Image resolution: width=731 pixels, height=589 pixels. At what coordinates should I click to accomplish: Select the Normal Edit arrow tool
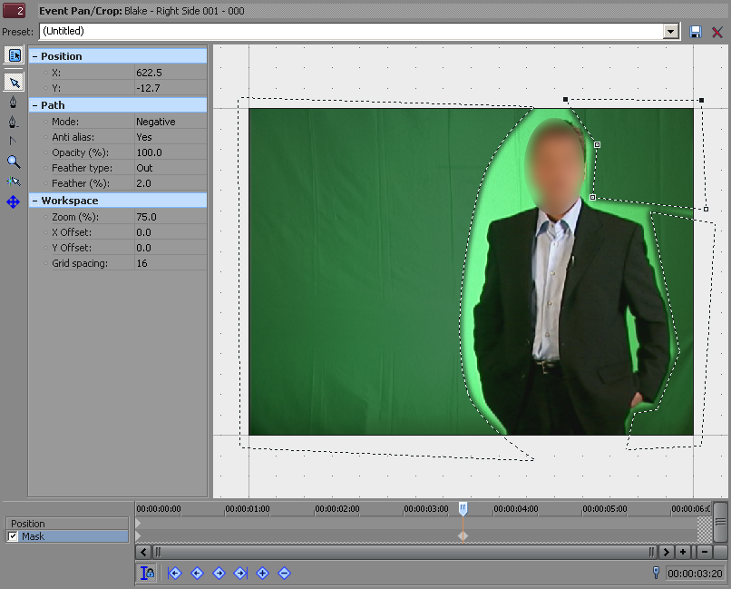coord(14,83)
